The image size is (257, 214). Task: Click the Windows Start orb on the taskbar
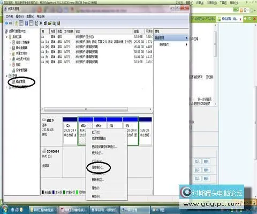click(x=5, y=210)
